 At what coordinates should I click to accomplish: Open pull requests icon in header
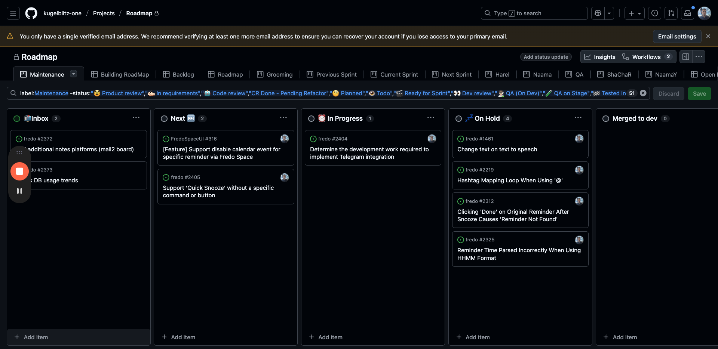pyautogui.click(x=671, y=13)
